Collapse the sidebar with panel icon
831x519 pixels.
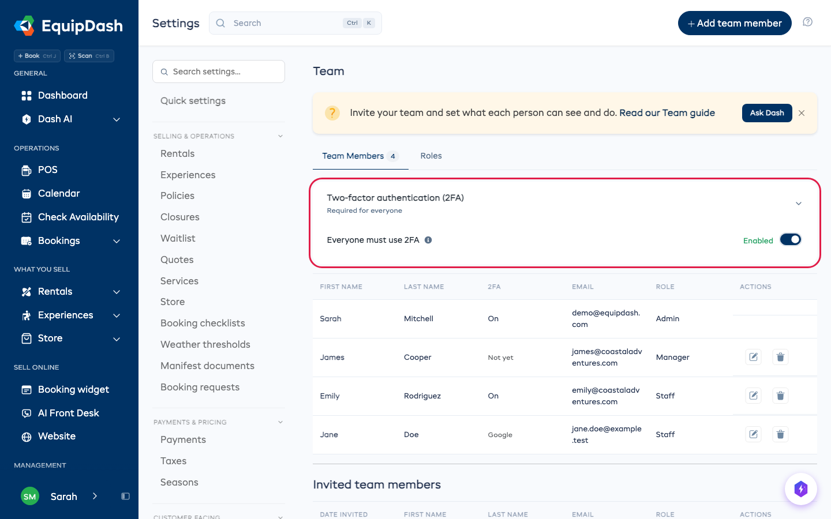tap(125, 497)
